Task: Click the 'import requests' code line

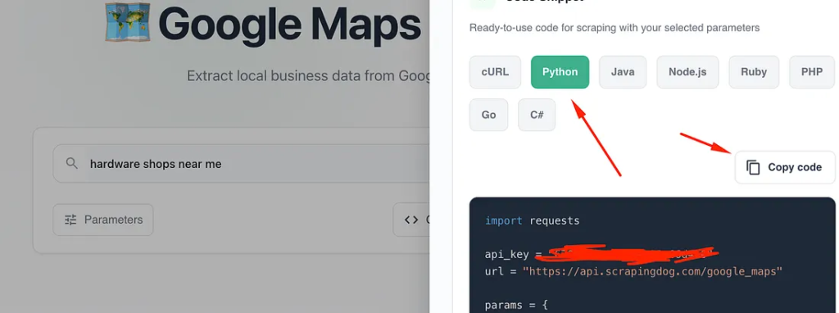Action: click(533, 220)
